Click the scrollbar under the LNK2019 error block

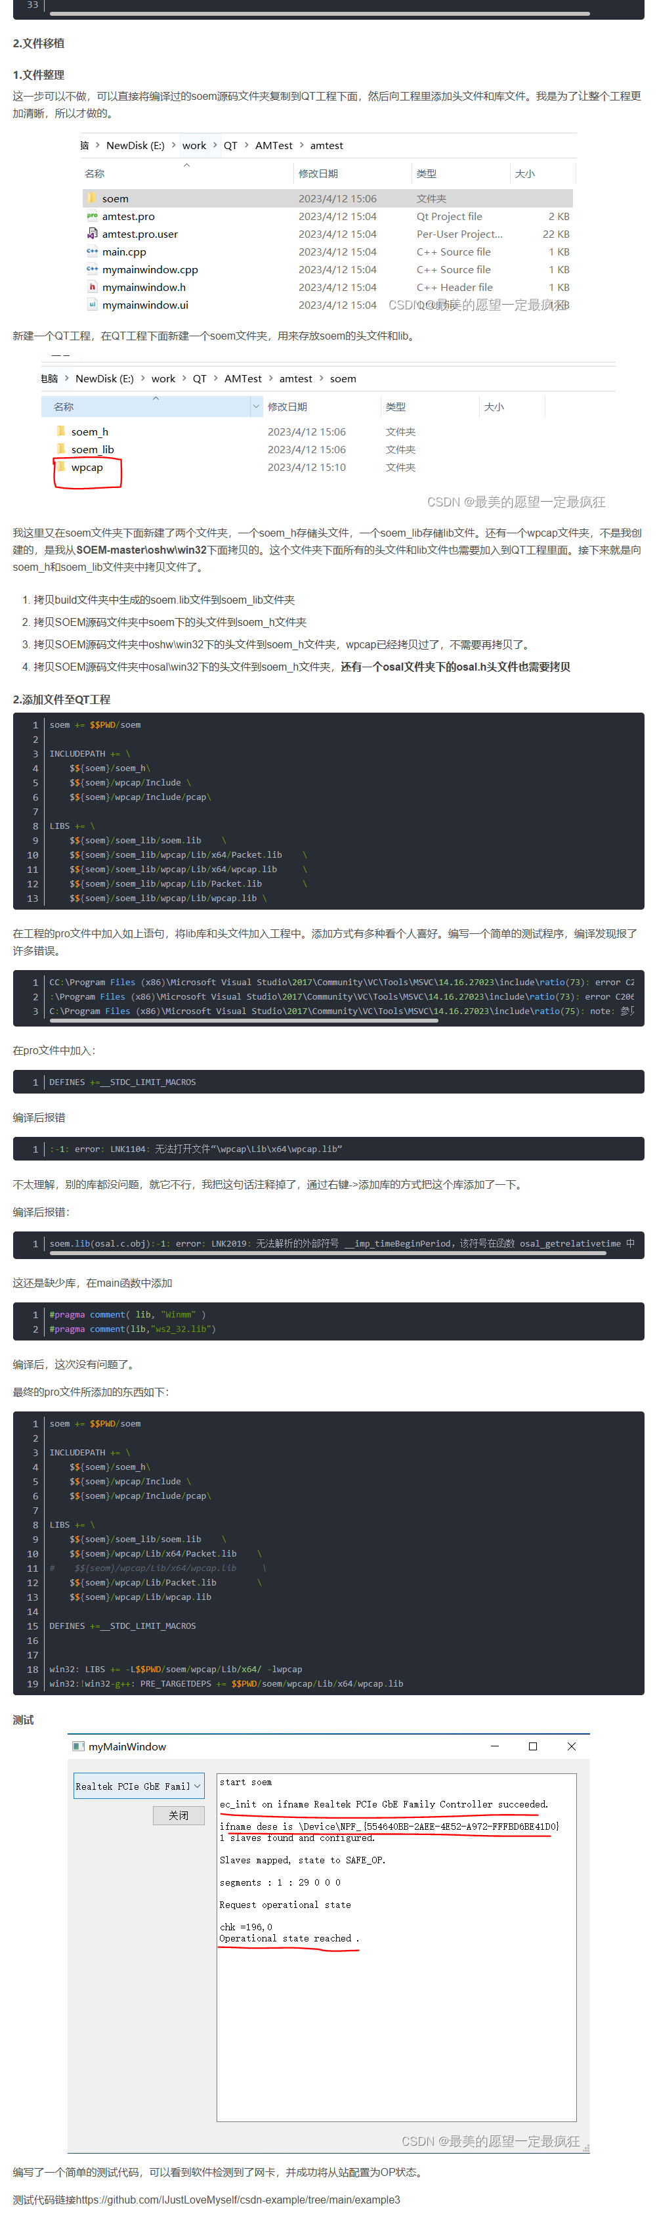point(328,1252)
